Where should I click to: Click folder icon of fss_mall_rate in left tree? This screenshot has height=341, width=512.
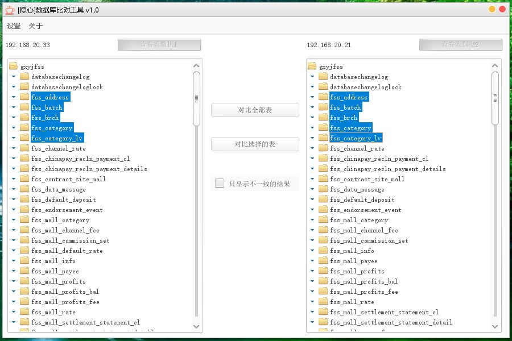tap(24, 311)
